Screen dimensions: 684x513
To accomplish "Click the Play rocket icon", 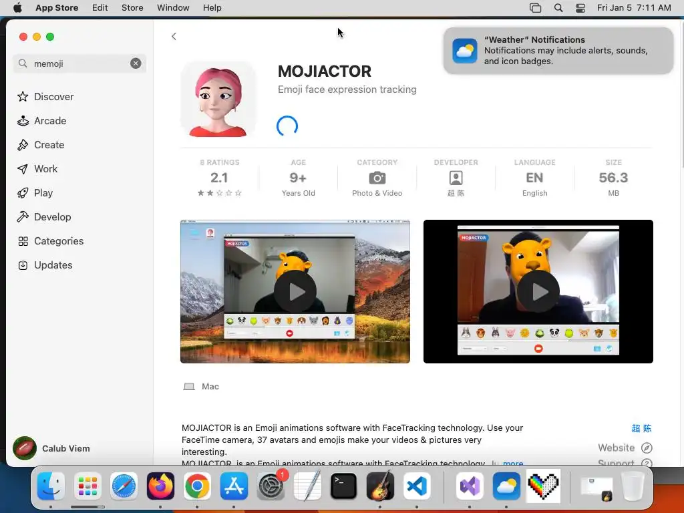I will pyautogui.click(x=23, y=193).
